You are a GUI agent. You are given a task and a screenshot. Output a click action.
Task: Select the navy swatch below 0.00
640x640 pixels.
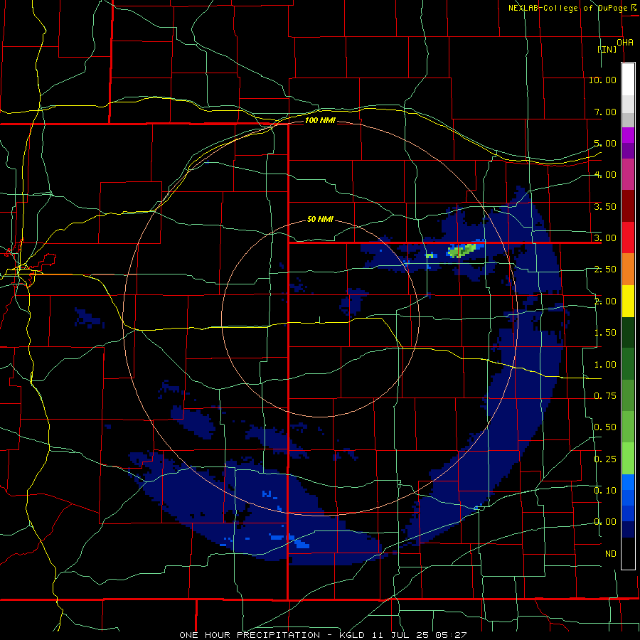pyautogui.click(x=628, y=530)
